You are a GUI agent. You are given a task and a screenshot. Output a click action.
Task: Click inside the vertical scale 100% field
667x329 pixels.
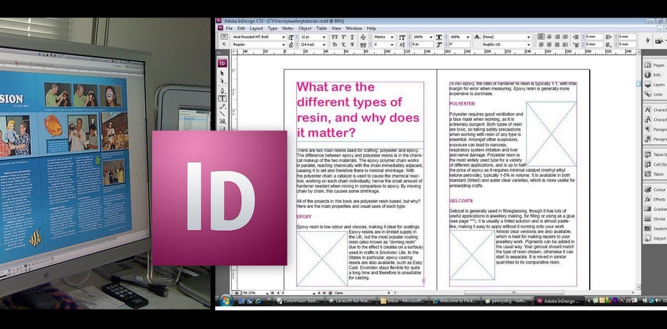(x=420, y=37)
